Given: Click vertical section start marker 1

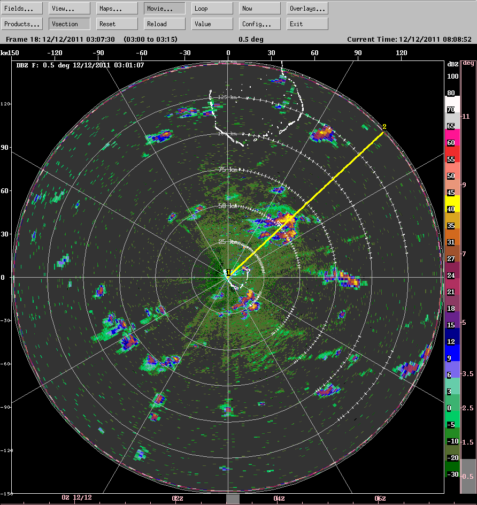Looking at the screenshot, I should click(x=228, y=272).
